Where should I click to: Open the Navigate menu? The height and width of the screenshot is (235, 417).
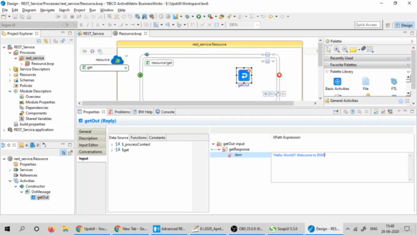(x=48, y=10)
